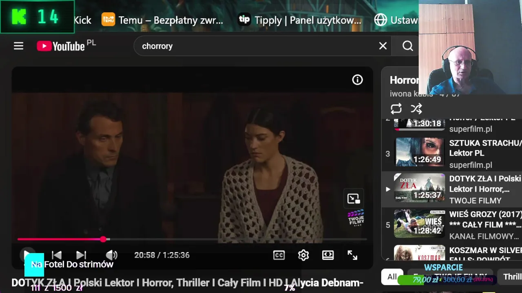Click the Twoje Filmy channel watermark
Viewport: 522px width, 293px height.
tap(356, 219)
